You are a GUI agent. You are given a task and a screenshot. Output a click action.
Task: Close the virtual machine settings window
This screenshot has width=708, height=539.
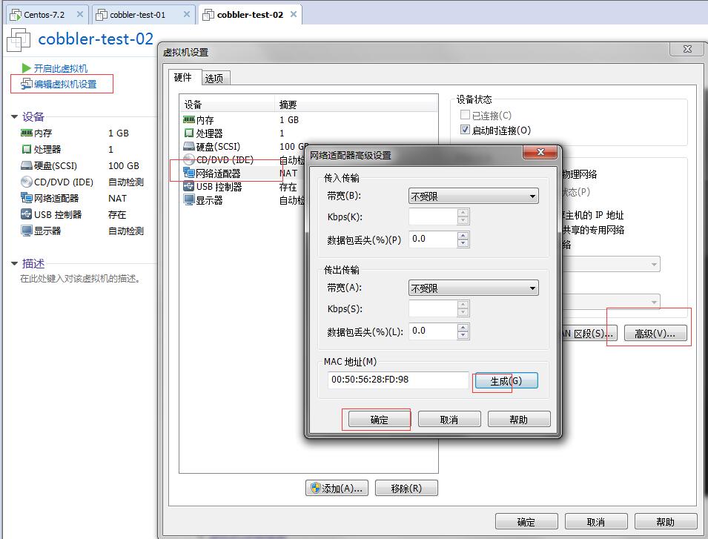tap(687, 49)
